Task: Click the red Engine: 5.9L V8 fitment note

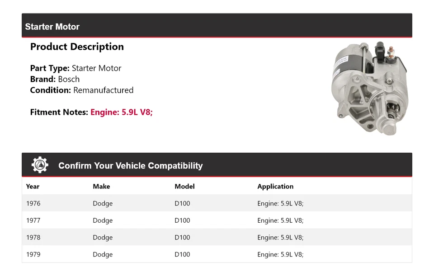Action: 122,112
